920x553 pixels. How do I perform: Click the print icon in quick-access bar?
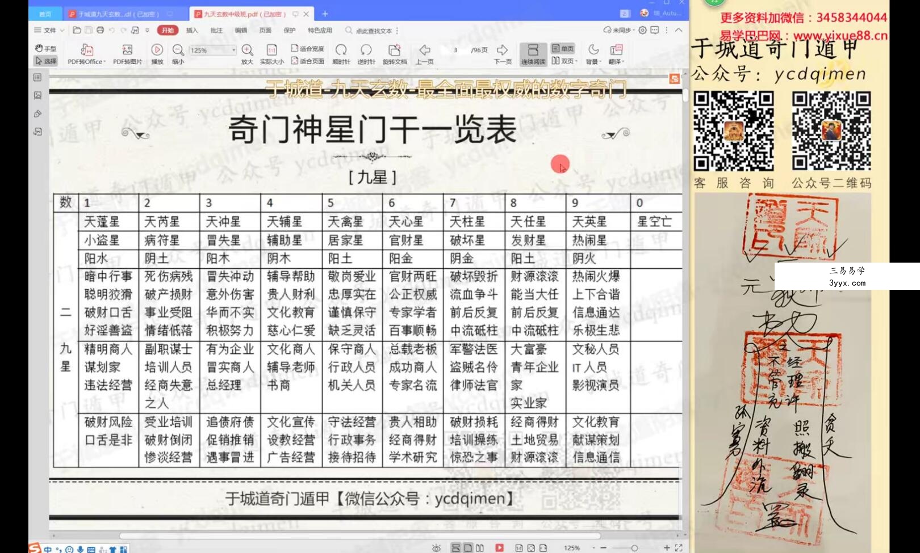pos(101,30)
